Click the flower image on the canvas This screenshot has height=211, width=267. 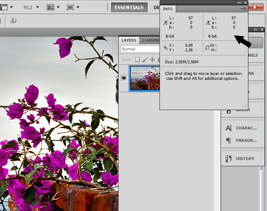pyautogui.click(x=59, y=124)
